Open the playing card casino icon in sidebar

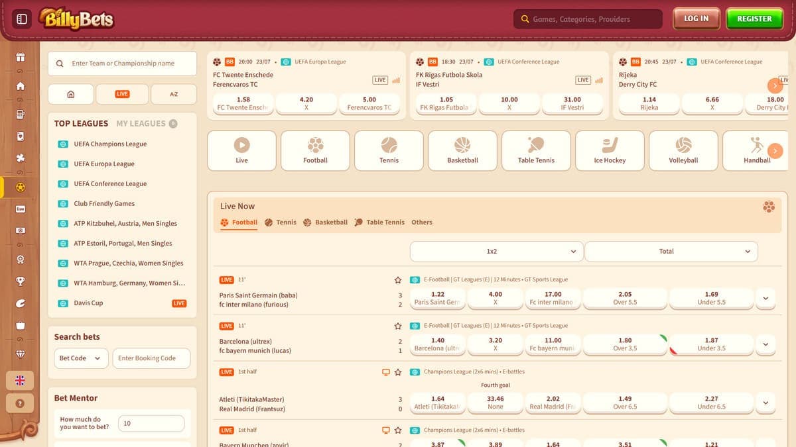(x=21, y=136)
